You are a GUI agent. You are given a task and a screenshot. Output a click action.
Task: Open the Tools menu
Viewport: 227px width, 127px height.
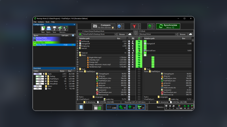point(47,22)
